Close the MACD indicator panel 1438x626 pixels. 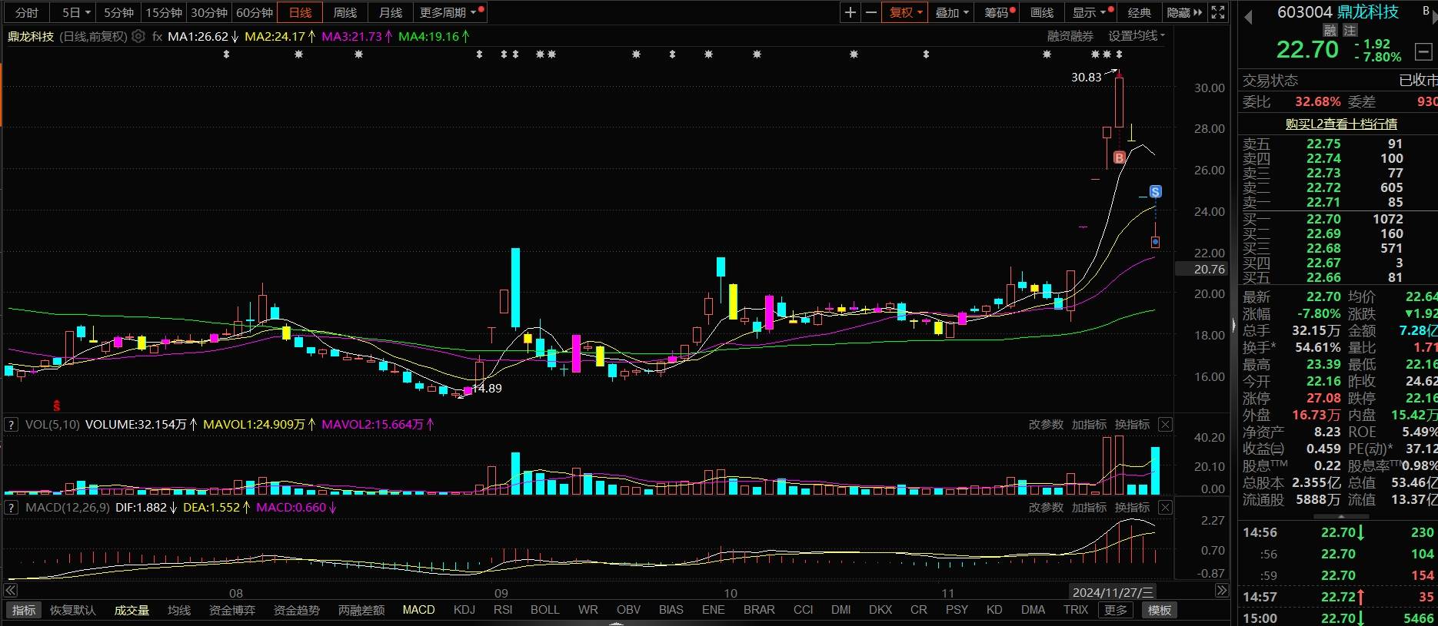pyautogui.click(x=1165, y=507)
